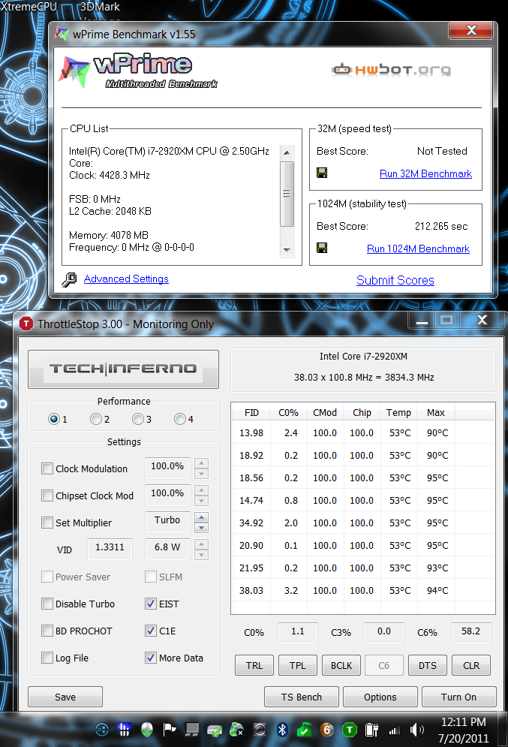Open the network signal bars tray icon
Viewport: 508px width, 747px height.
(394, 730)
